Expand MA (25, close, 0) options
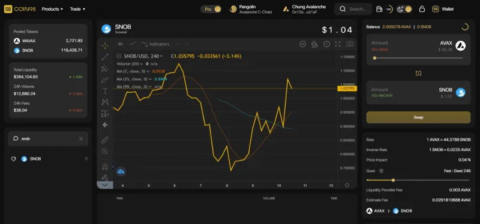Screen dimensions: 480x224 point(150,79)
